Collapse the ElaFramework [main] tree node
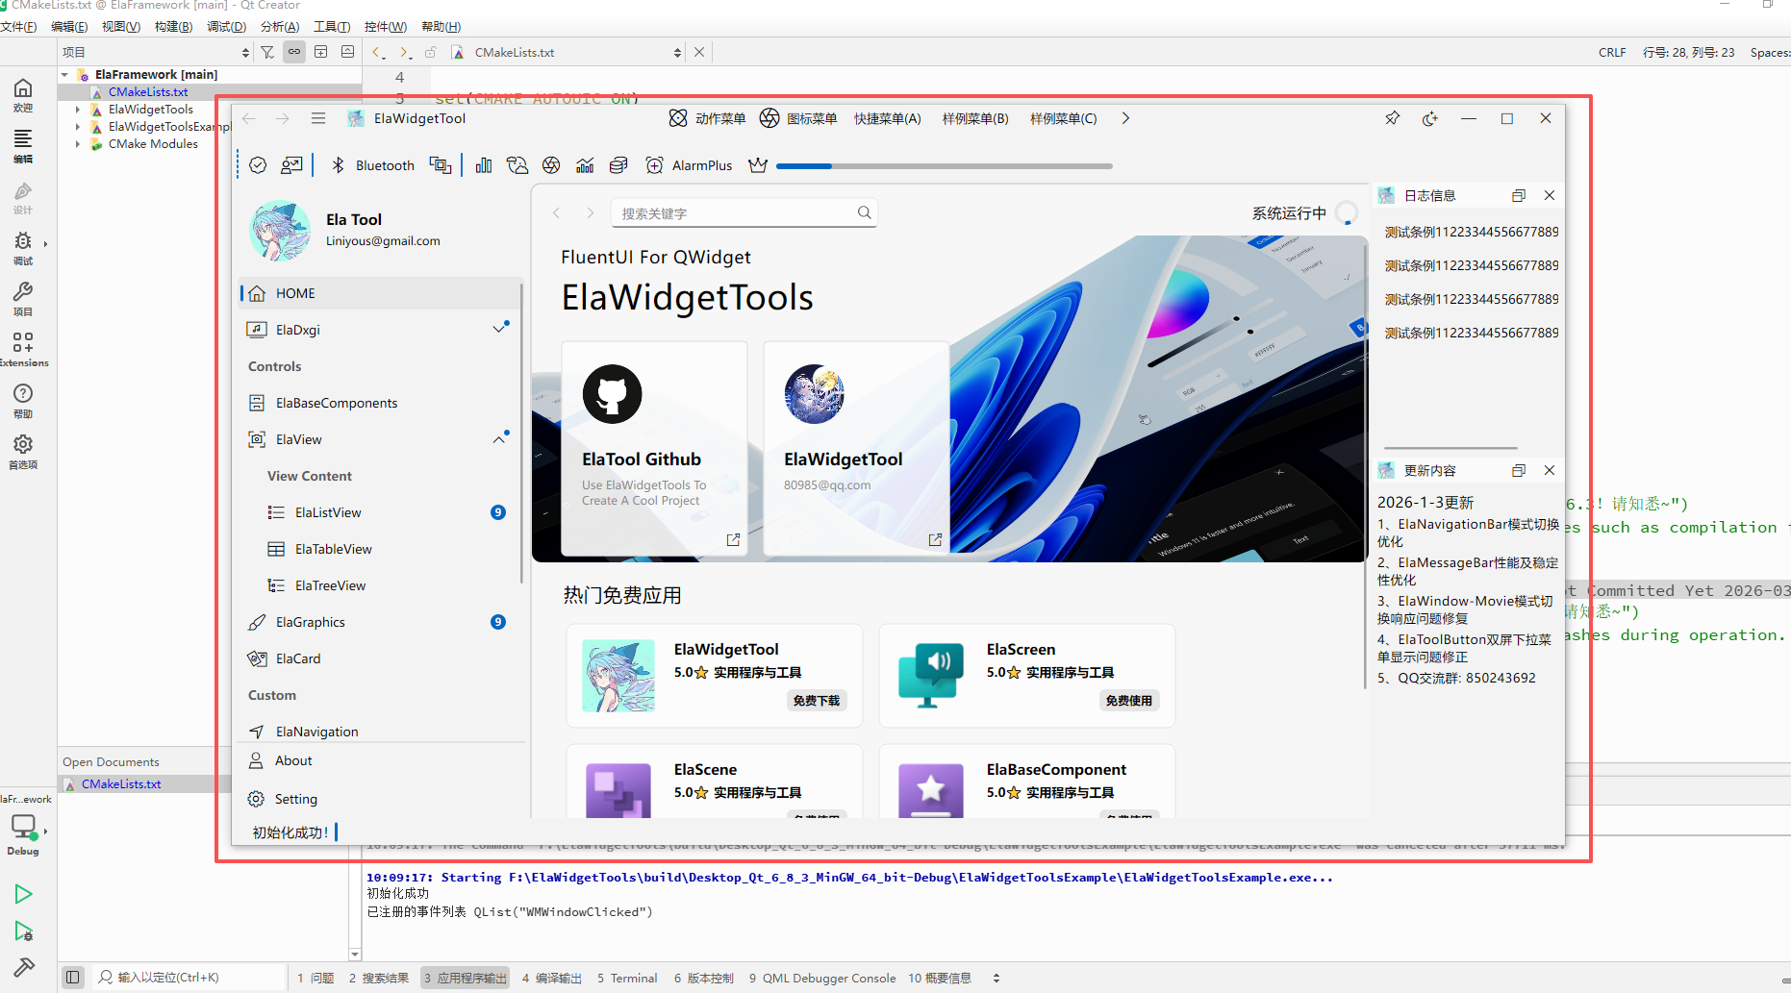Screen dimensions: 1791x993 click(64, 74)
